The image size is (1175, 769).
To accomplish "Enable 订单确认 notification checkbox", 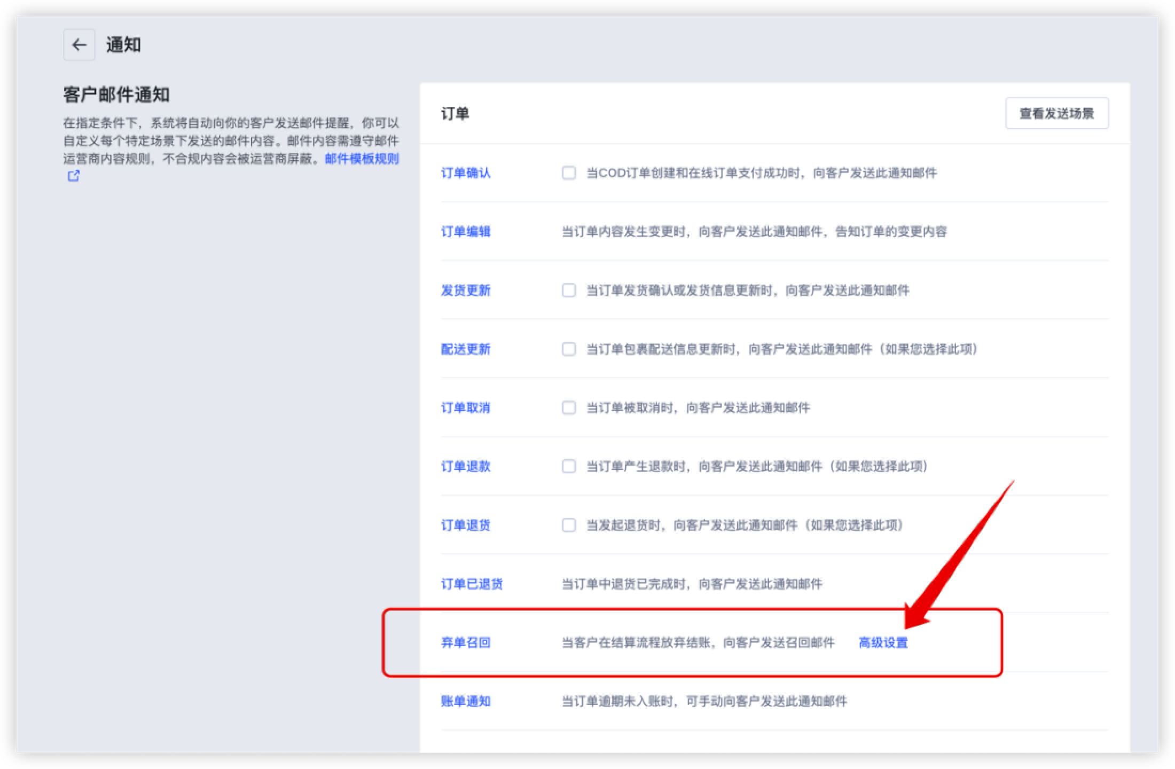I will [568, 173].
